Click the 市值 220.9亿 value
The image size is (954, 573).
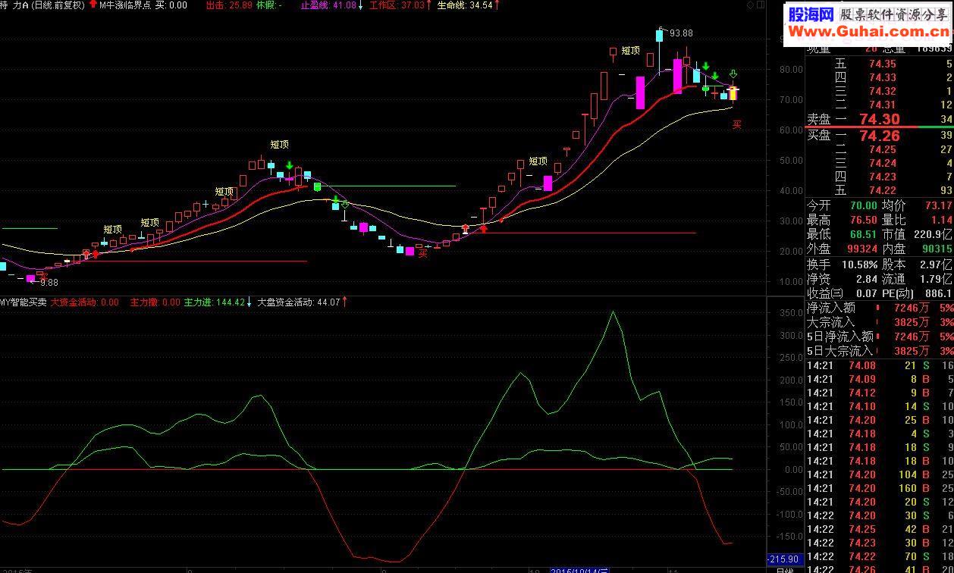[x=934, y=235]
